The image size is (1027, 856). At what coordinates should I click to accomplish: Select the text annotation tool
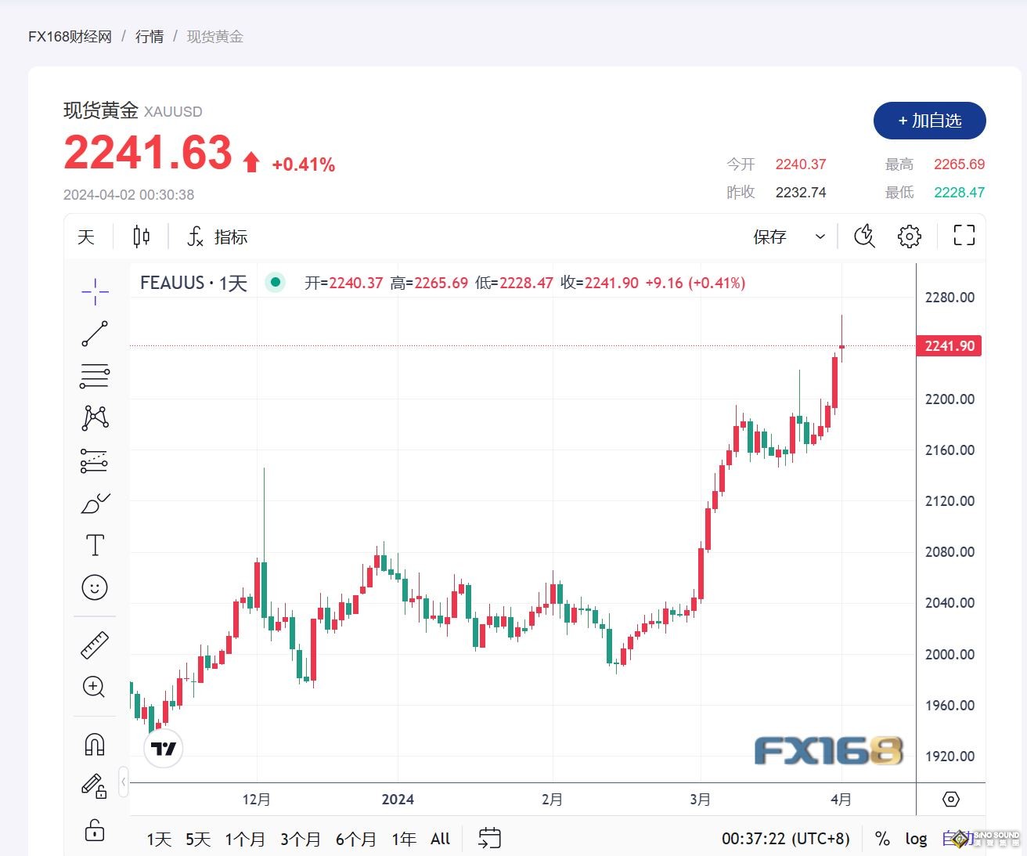(94, 544)
